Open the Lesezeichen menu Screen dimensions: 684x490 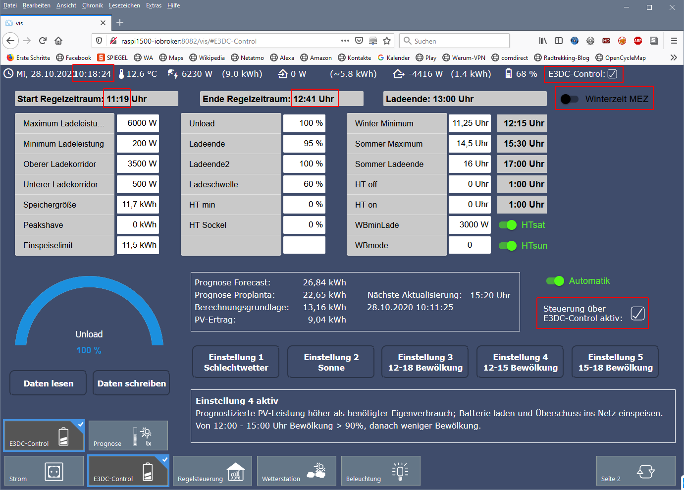point(124,5)
